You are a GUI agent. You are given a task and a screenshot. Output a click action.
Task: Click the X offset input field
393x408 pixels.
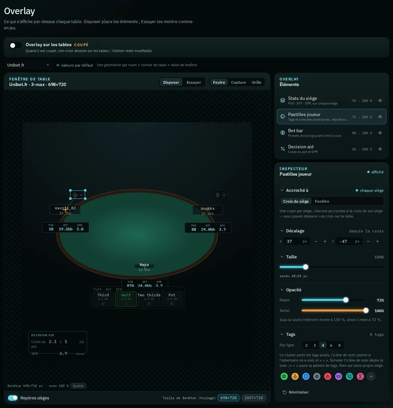[x=297, y=241]
